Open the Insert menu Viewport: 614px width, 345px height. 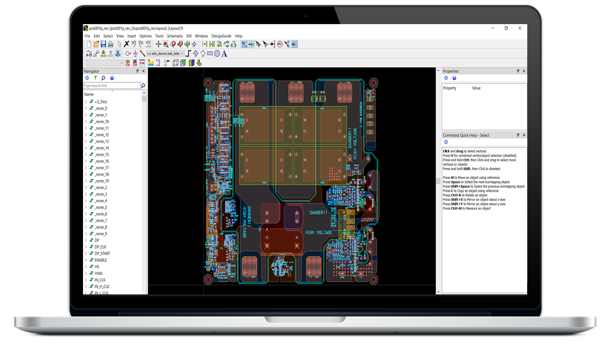(x=132, y=36)
